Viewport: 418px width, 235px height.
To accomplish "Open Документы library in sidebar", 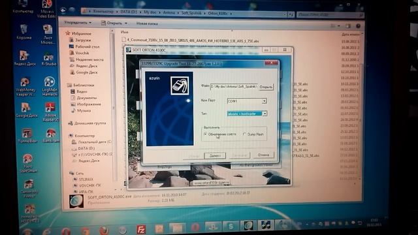I will coord(84,98).
